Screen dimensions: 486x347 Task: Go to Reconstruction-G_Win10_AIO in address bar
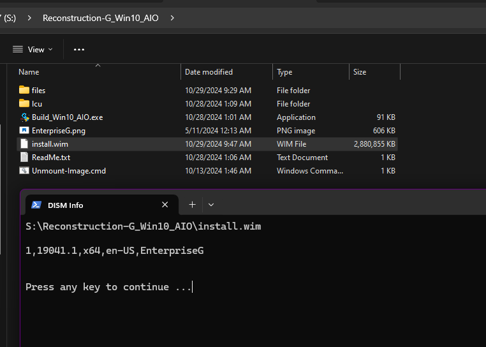(100, 18)
